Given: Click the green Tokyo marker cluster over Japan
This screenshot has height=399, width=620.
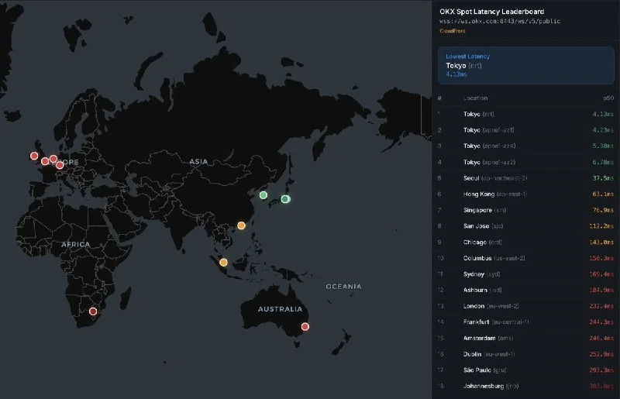Looking at the screenshot, I should pos(285,199).
